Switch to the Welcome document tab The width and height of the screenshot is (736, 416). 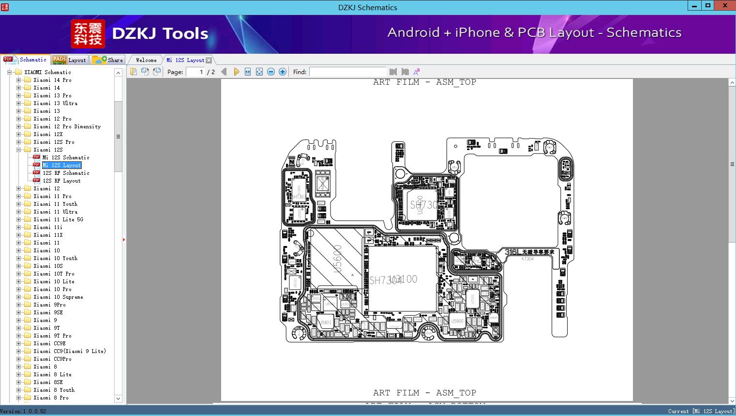146,60
